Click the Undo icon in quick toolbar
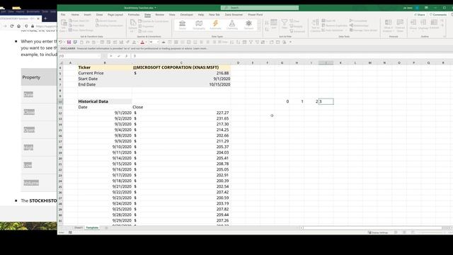The height and width of the screenshot is (255, 453). (61, 42)
